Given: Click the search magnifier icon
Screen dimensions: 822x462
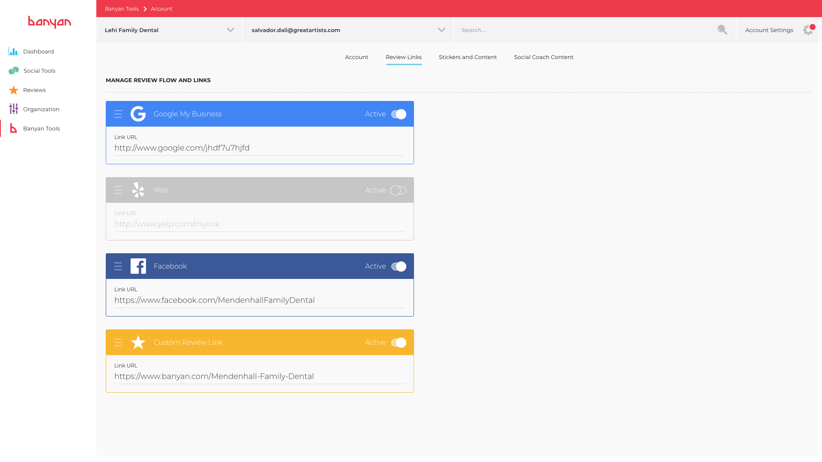Looking at the screenshot, I should (x=722, y=30).
